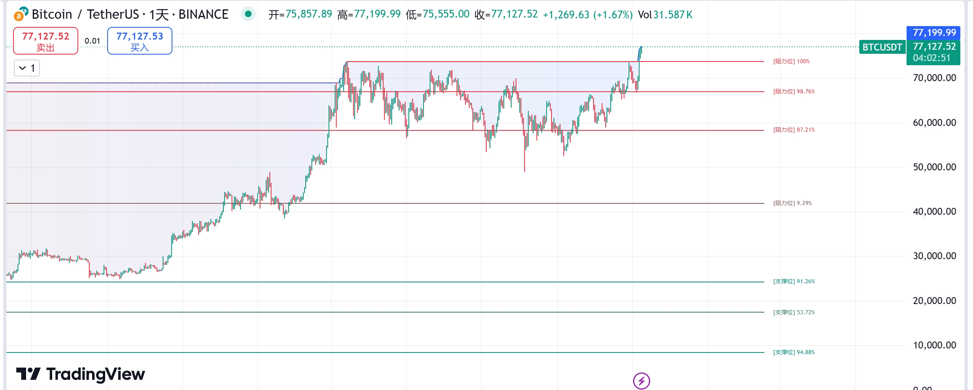Collapse the indicator legend chevron
This screenshot has width=973, height=390.
[22, 68]
